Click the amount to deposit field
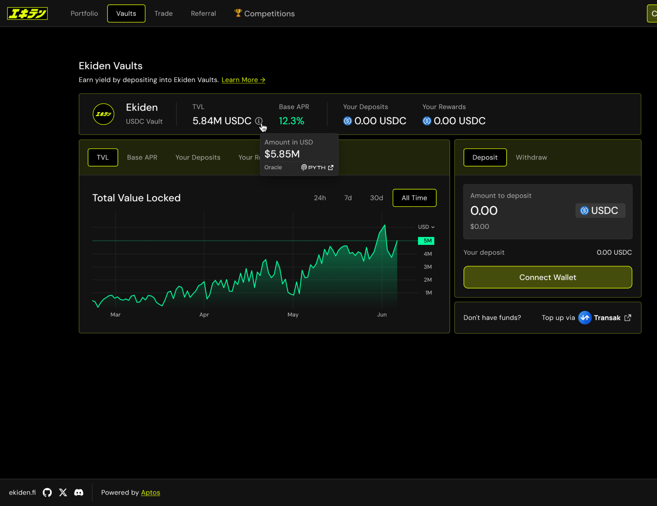This screenshot has height=506, width=657. pos(548,212)
